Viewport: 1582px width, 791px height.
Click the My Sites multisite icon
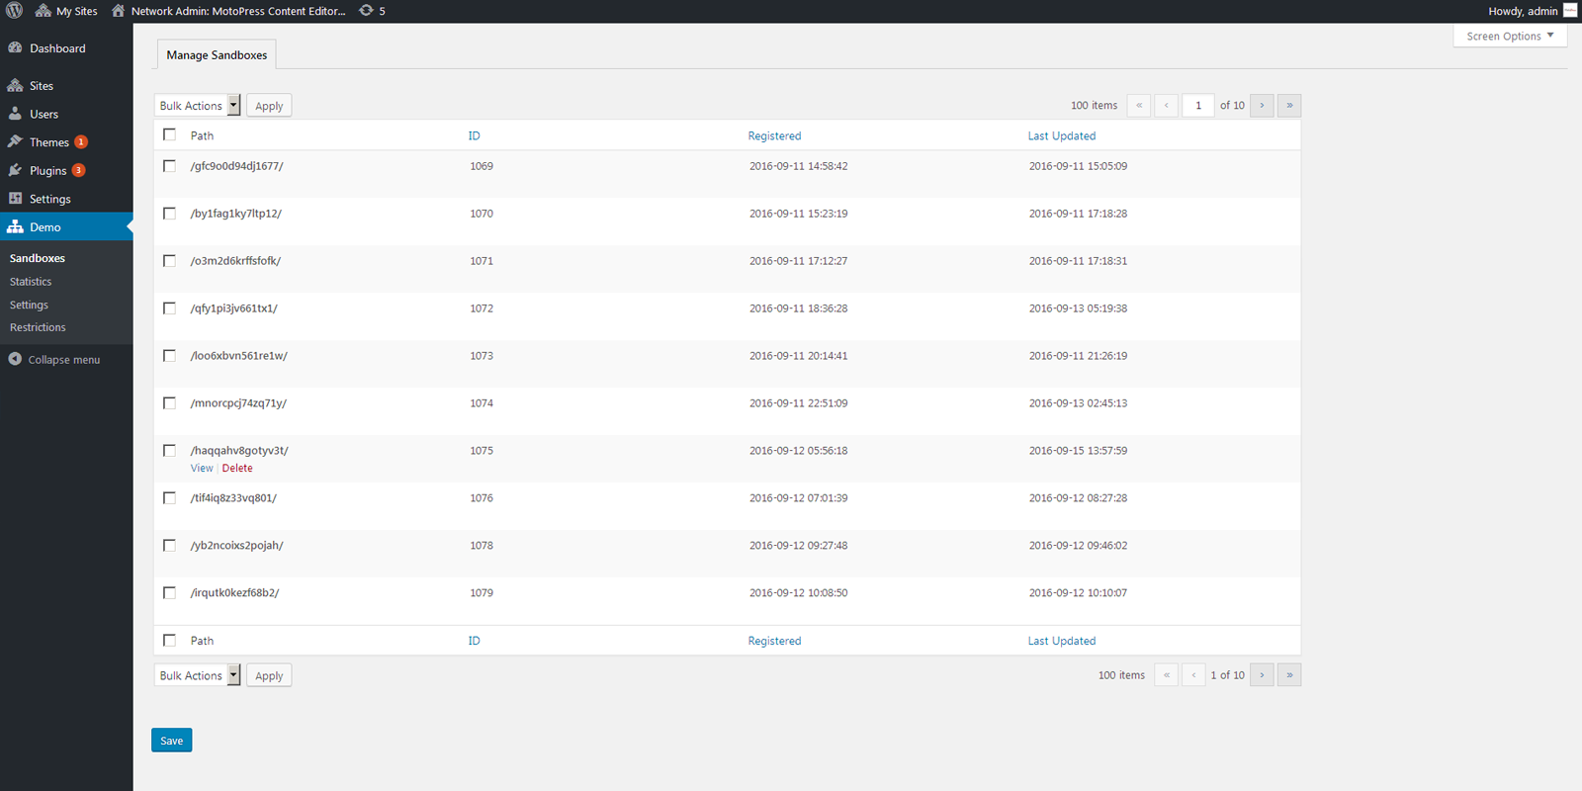pos(43,11)
